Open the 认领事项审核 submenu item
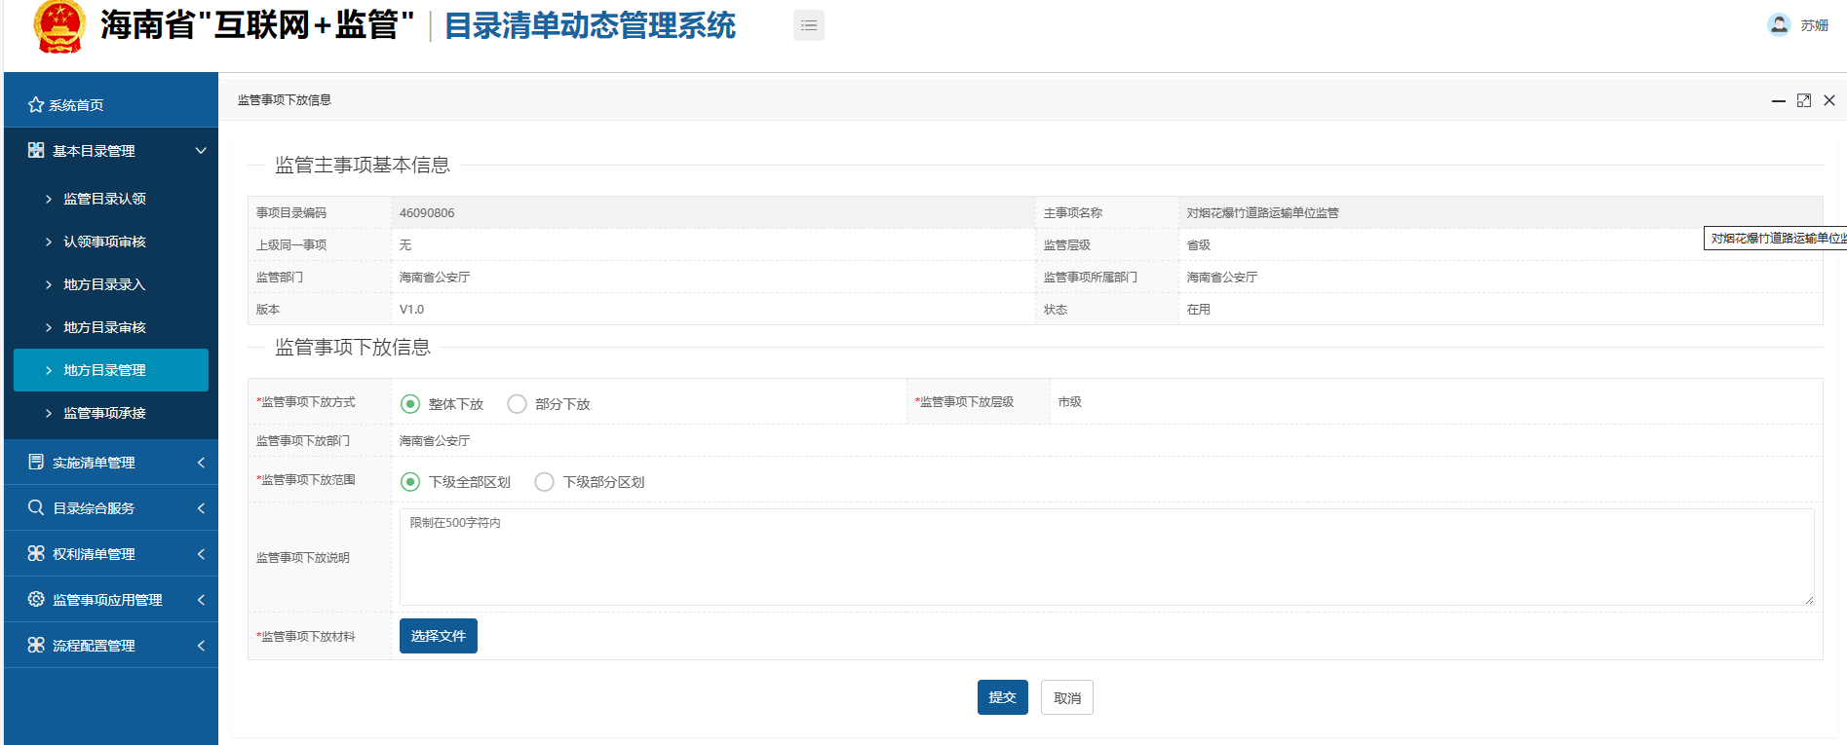This screenshot has width=1847, height=745. coord(111,242)
